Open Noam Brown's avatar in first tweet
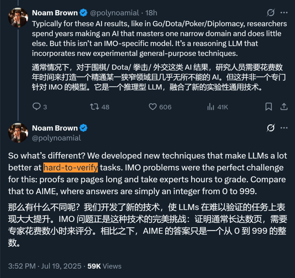 tap(18, 17)
